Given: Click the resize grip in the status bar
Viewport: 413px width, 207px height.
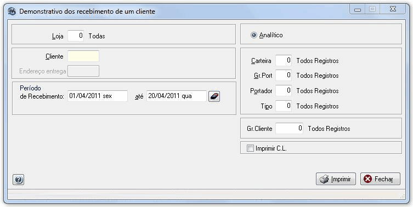Looking at the screenshot, I should point(402,196).
